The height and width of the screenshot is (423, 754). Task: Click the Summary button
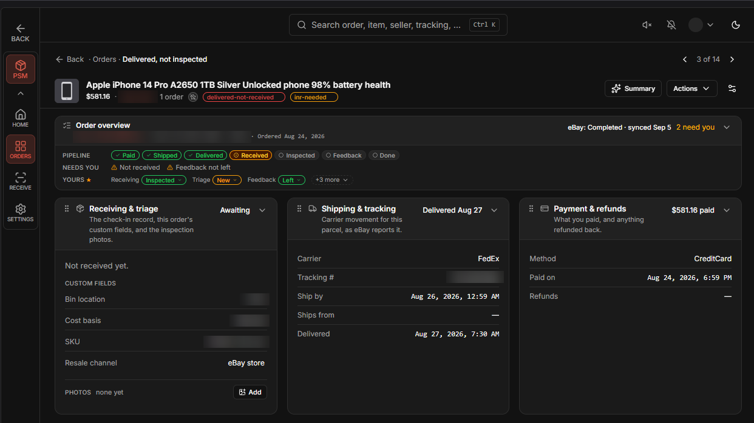click(633, 88)
